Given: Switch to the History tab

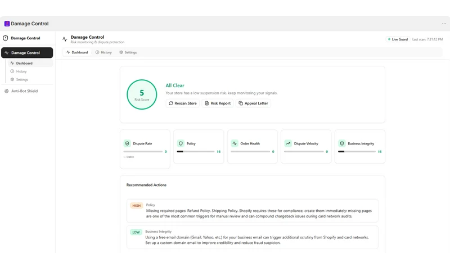Looking at the screenshot, I should pos(103,52).
